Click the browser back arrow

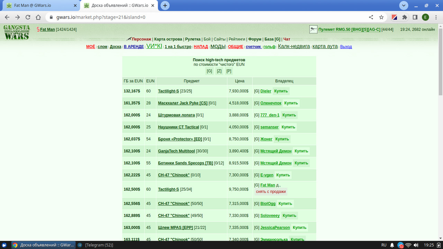point(7,17)
